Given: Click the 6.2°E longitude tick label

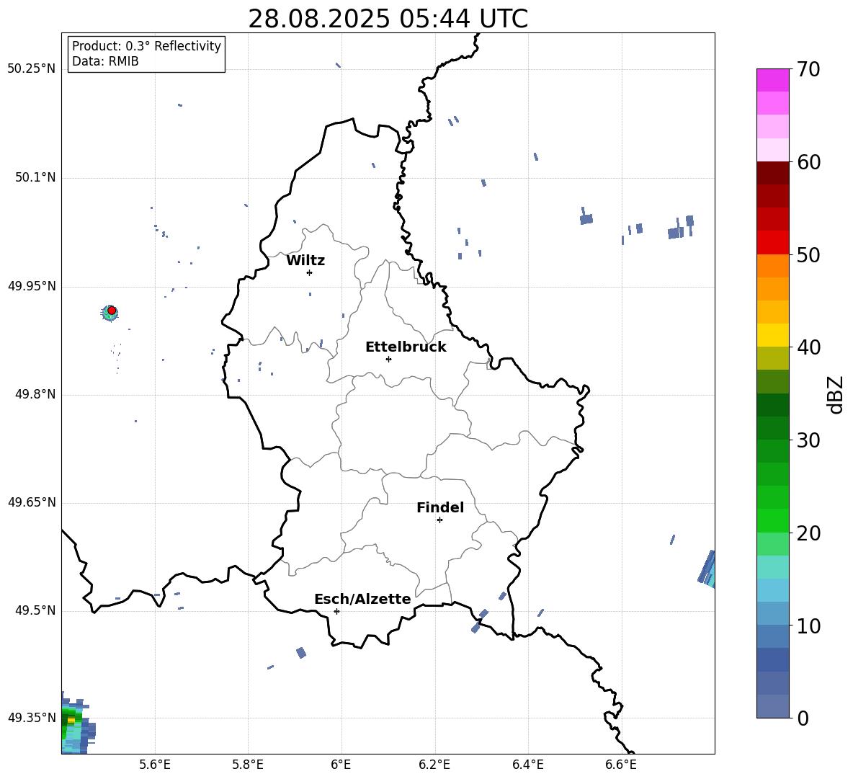Looking at the screenshot, I should point(434,765).
